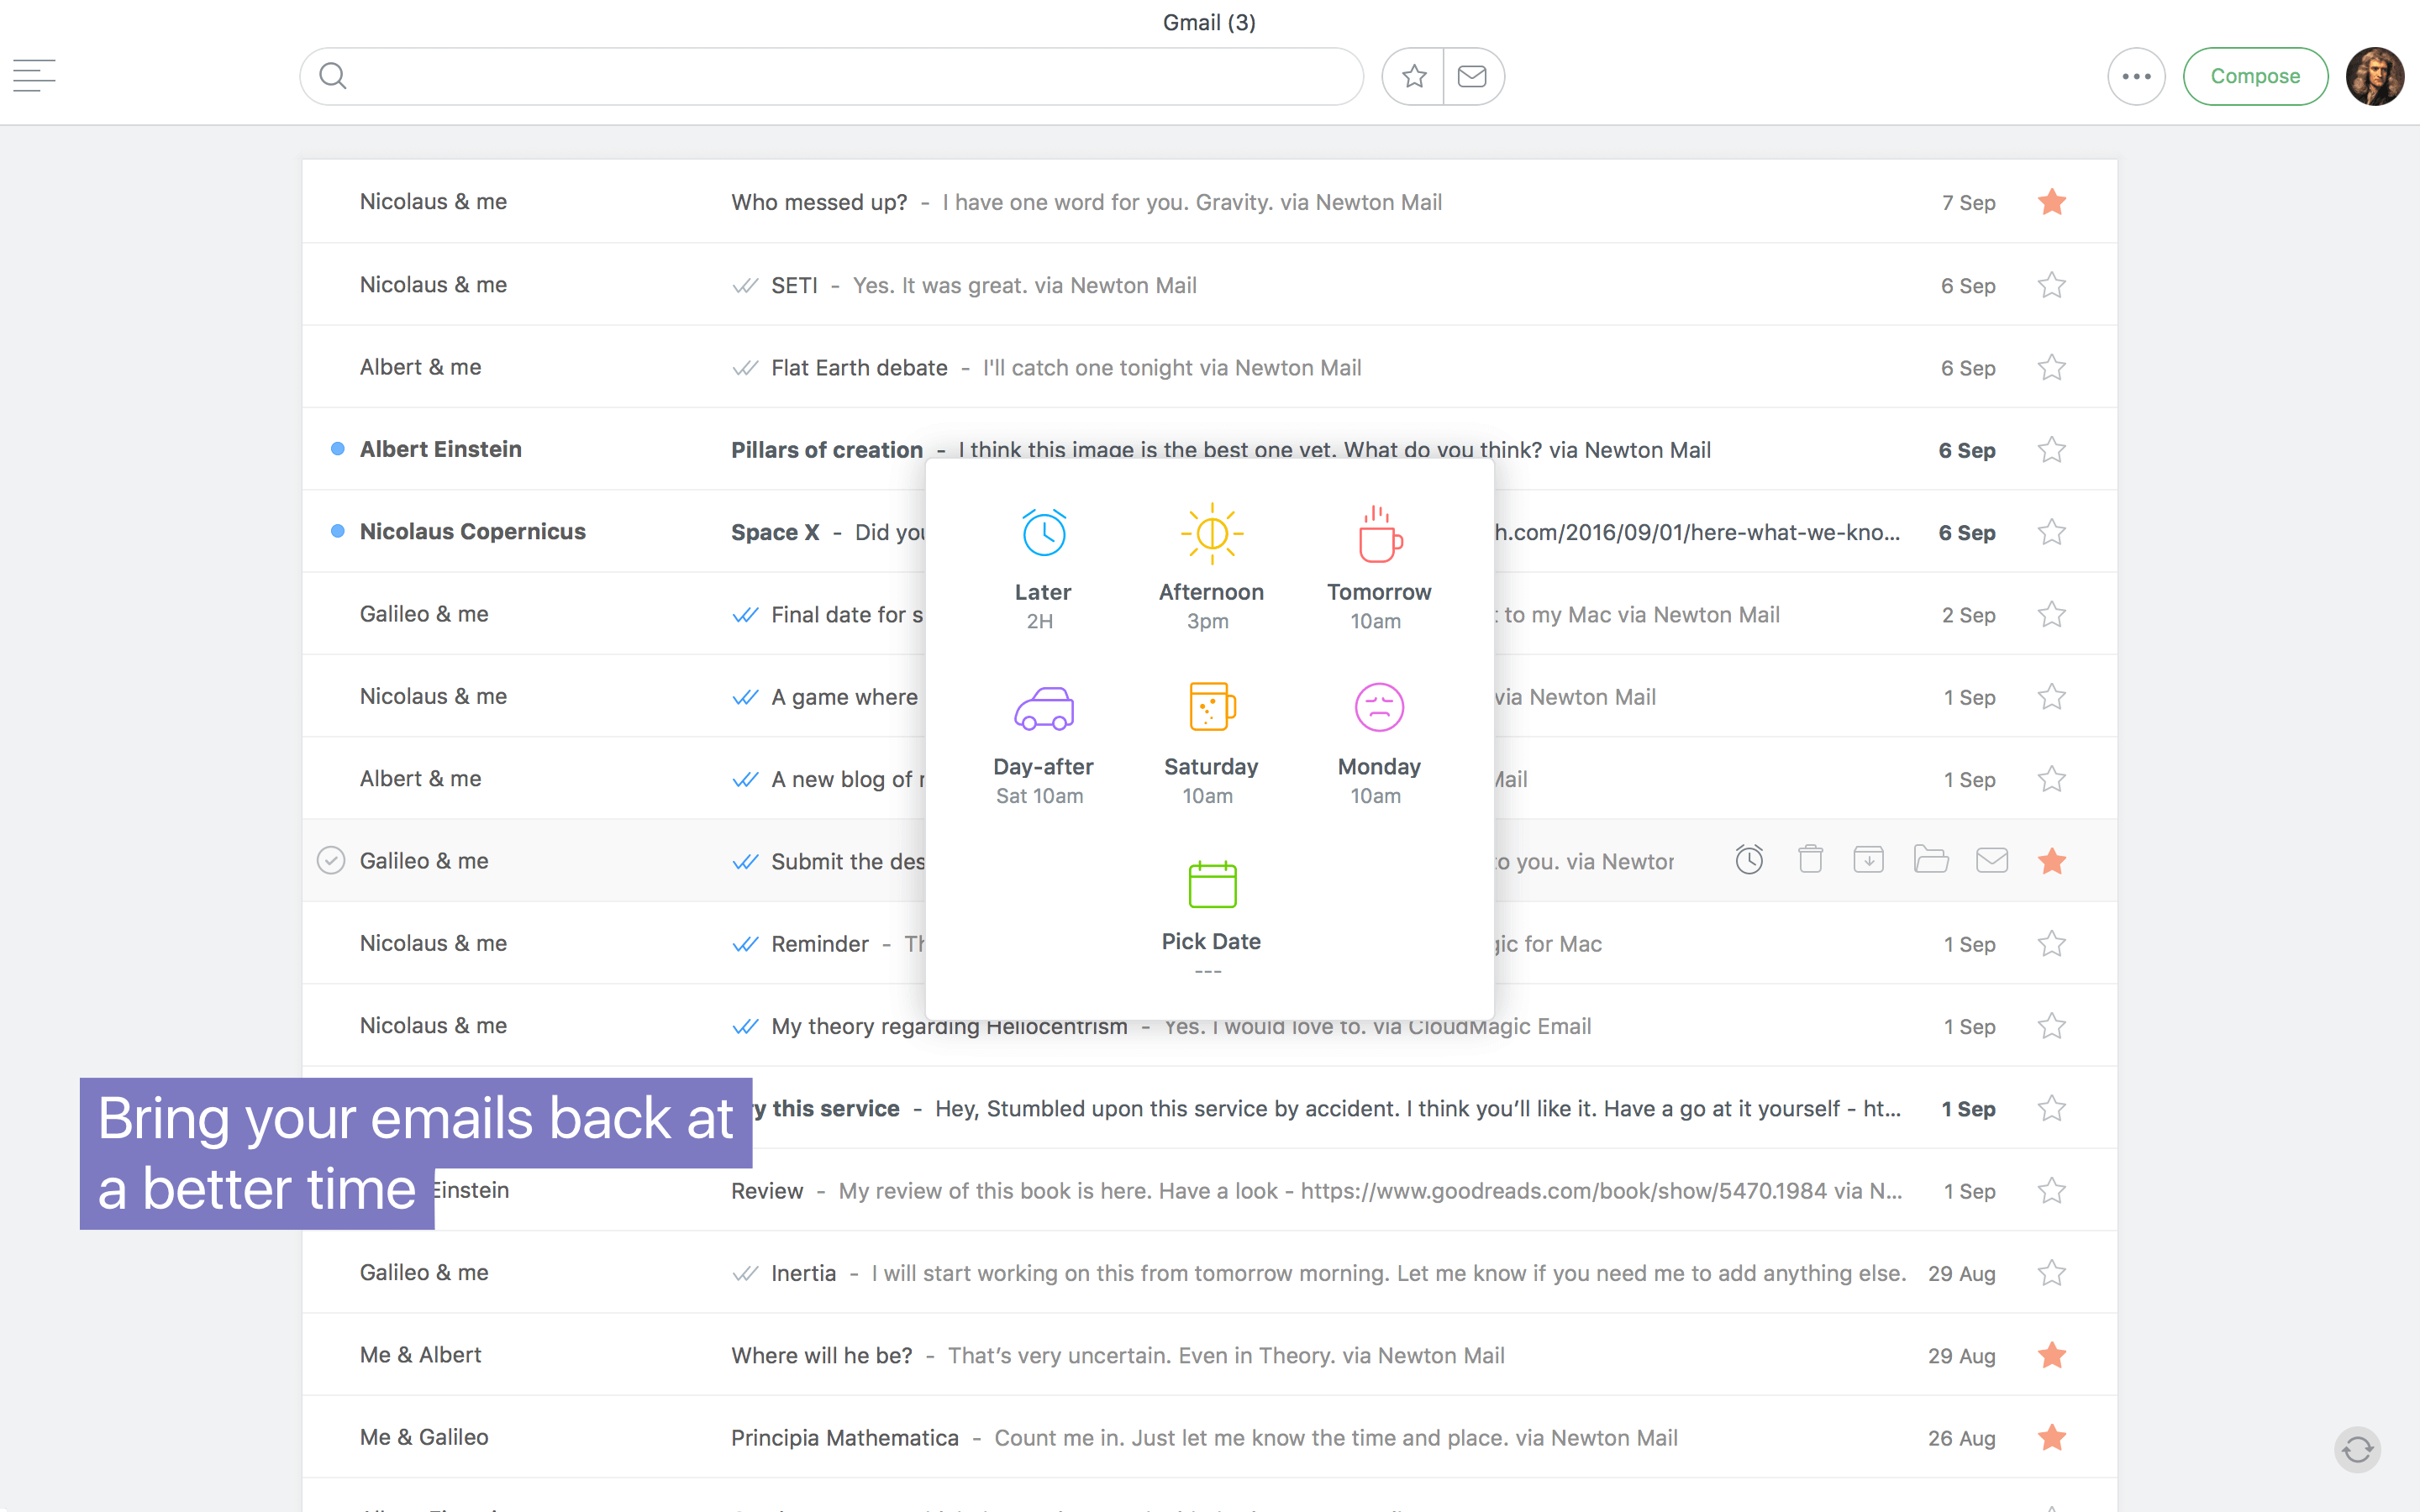
Task: Click the Compose button
Action: pos(2255,76)
